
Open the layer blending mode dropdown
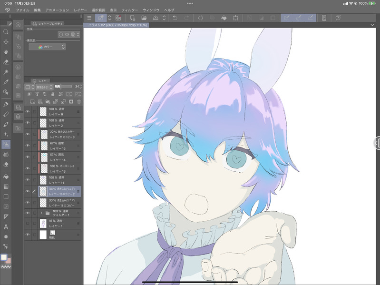click(x=44, y=87)
